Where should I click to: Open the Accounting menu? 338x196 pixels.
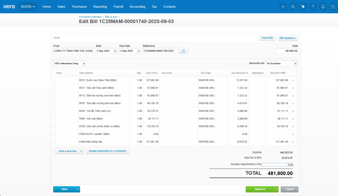pyautogui.click(x=137, y=7)
